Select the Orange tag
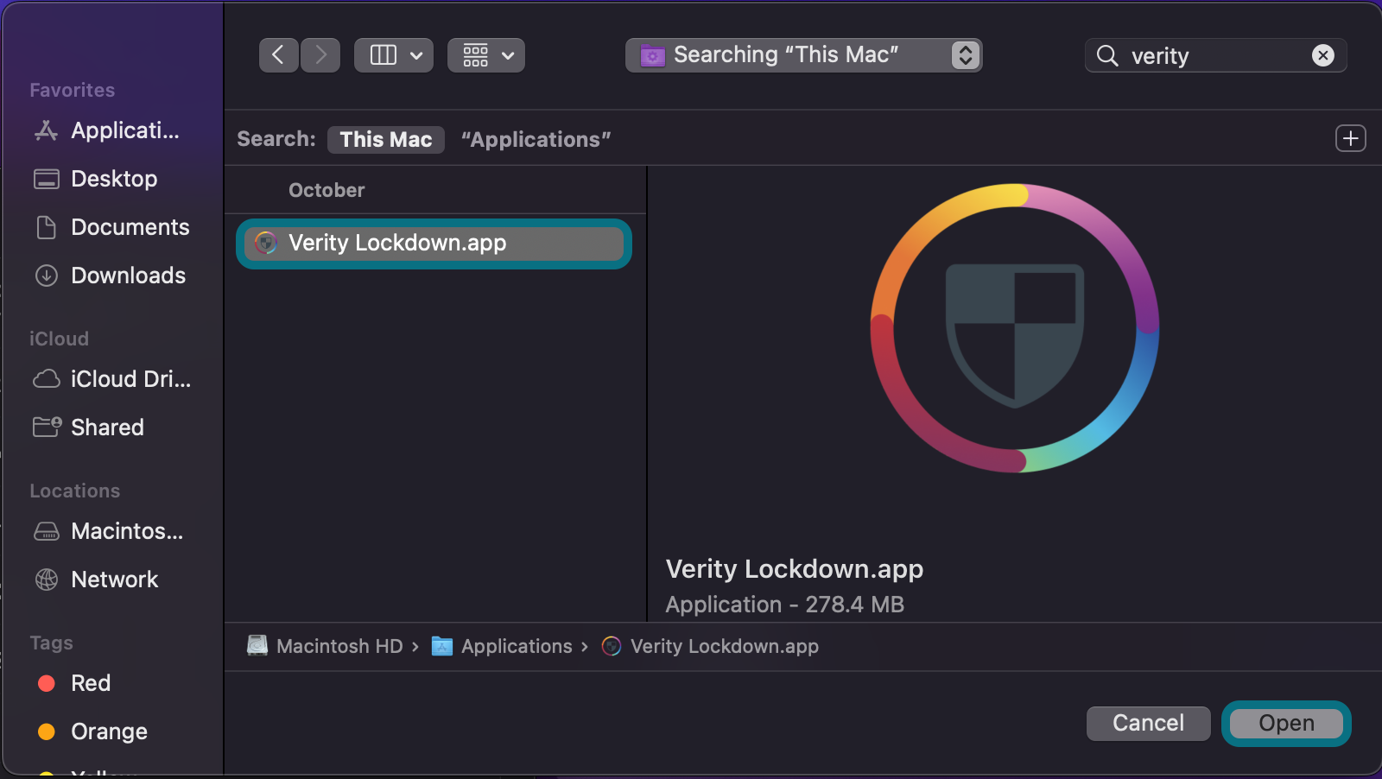 [108, 731]
